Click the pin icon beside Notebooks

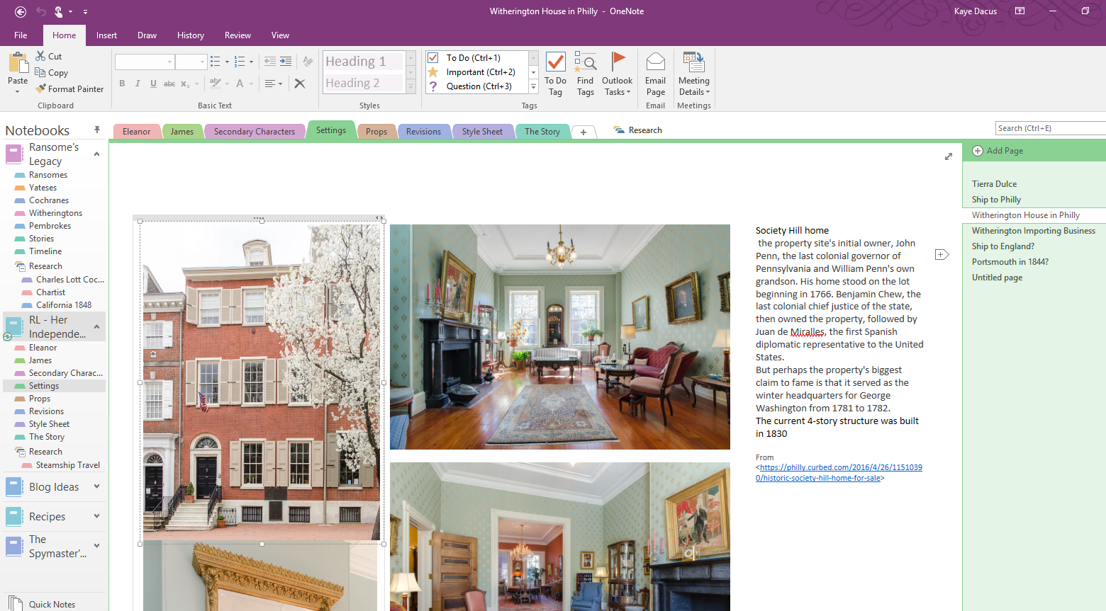97,130
